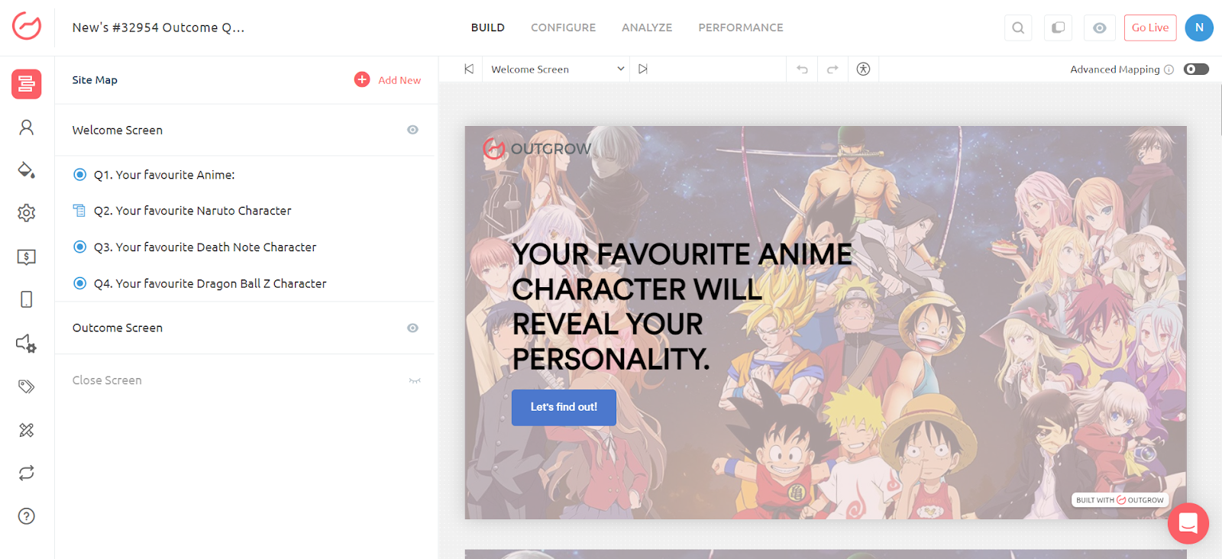Open the user profile icon in sidebar

[x=27, y=127]
